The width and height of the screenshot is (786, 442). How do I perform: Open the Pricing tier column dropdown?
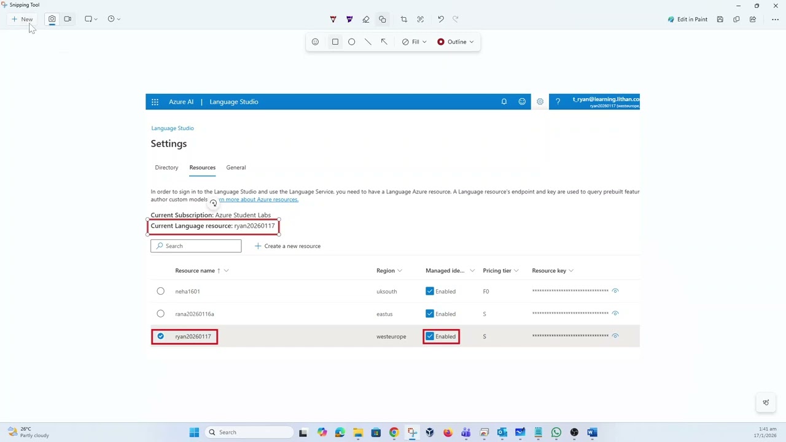(516, 271)
